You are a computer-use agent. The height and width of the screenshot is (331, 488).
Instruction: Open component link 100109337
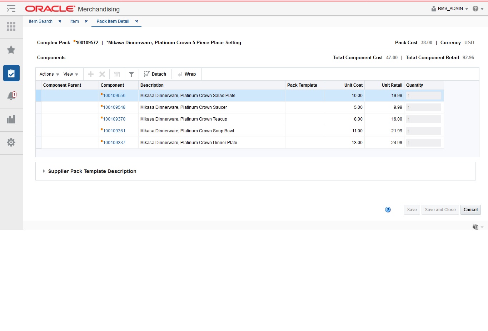pos(114,143)
